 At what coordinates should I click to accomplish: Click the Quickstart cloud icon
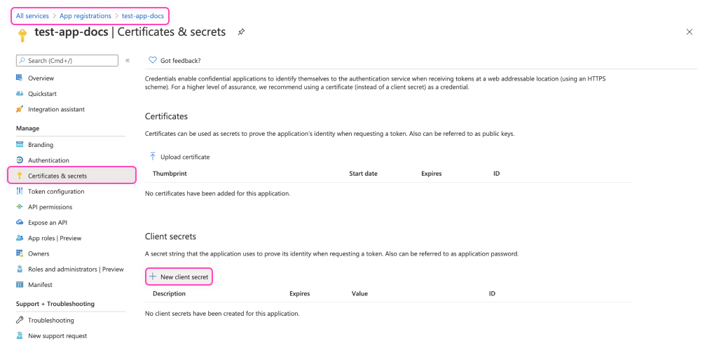[x=20, y=94]
